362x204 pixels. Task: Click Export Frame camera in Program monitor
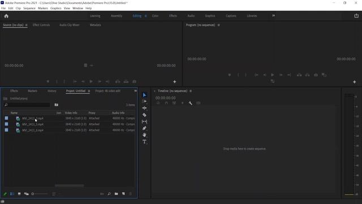point(316,75)
